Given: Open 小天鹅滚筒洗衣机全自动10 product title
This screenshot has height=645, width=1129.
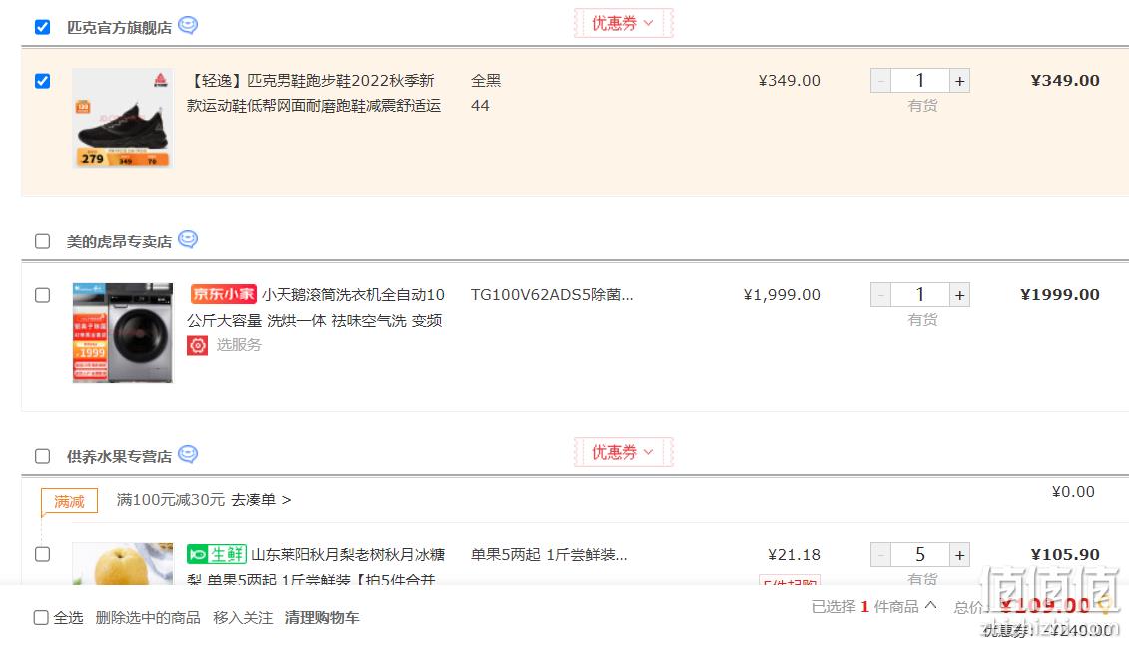Looking at the screenshot, I should point(316,307).
